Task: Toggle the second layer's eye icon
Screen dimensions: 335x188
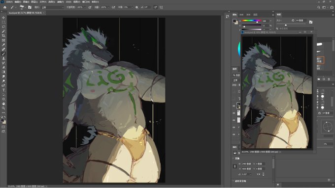Action: click(234, 113)
